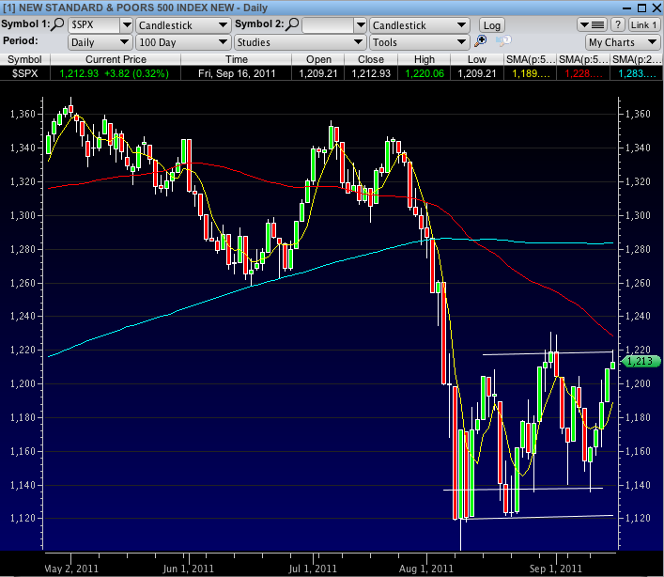Expand the Daily period dropdown

(x=100, y=42)
